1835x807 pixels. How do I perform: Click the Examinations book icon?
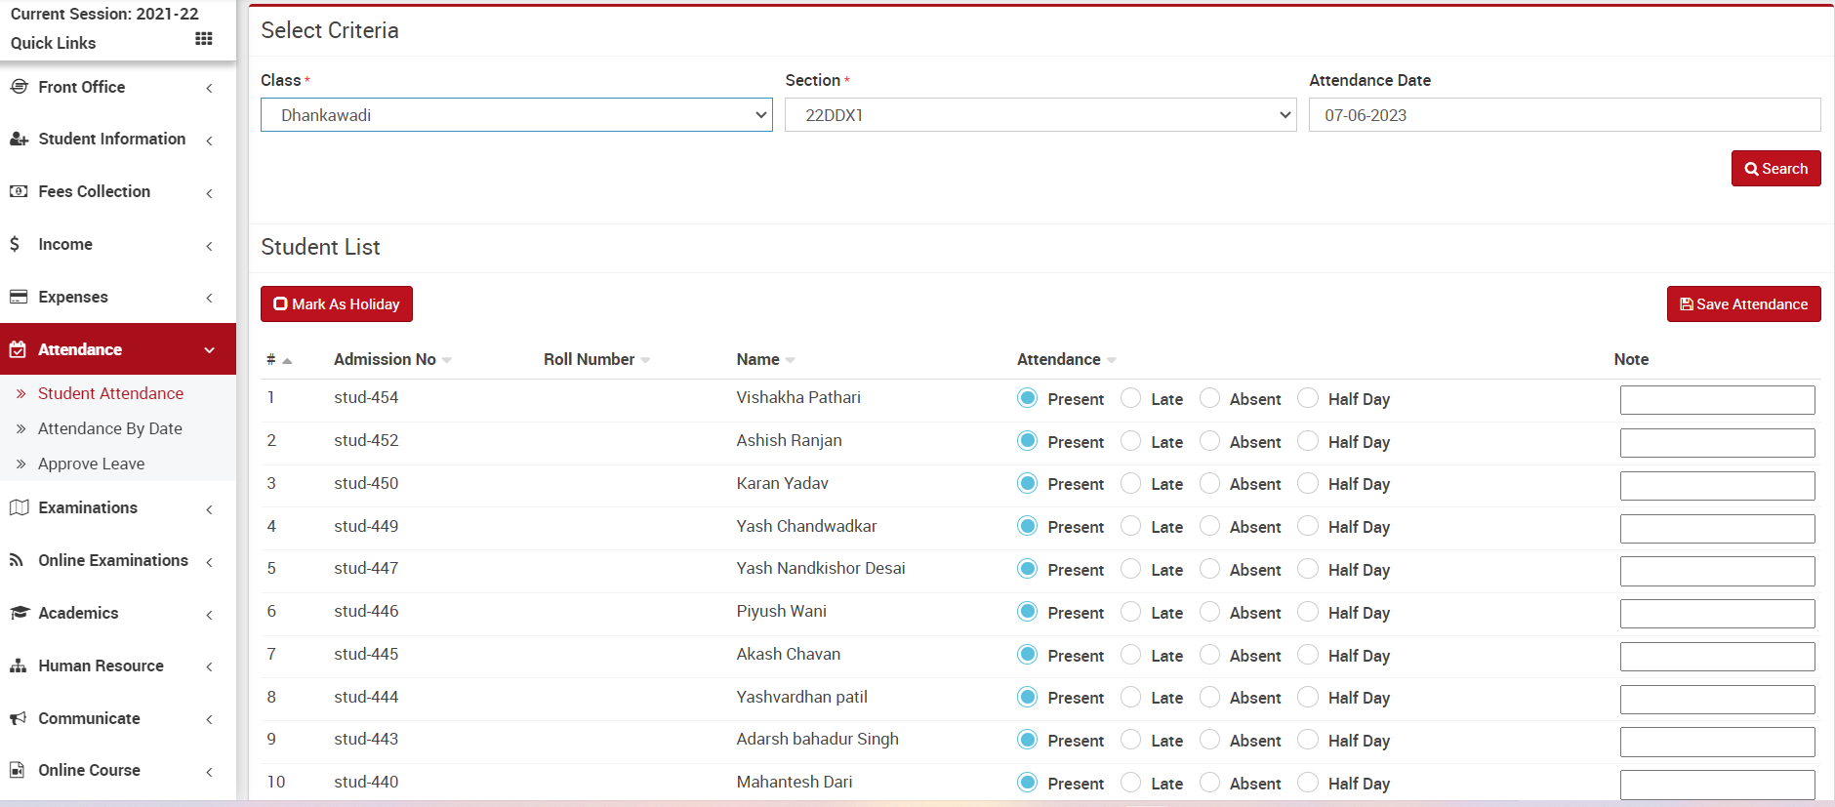19,507
